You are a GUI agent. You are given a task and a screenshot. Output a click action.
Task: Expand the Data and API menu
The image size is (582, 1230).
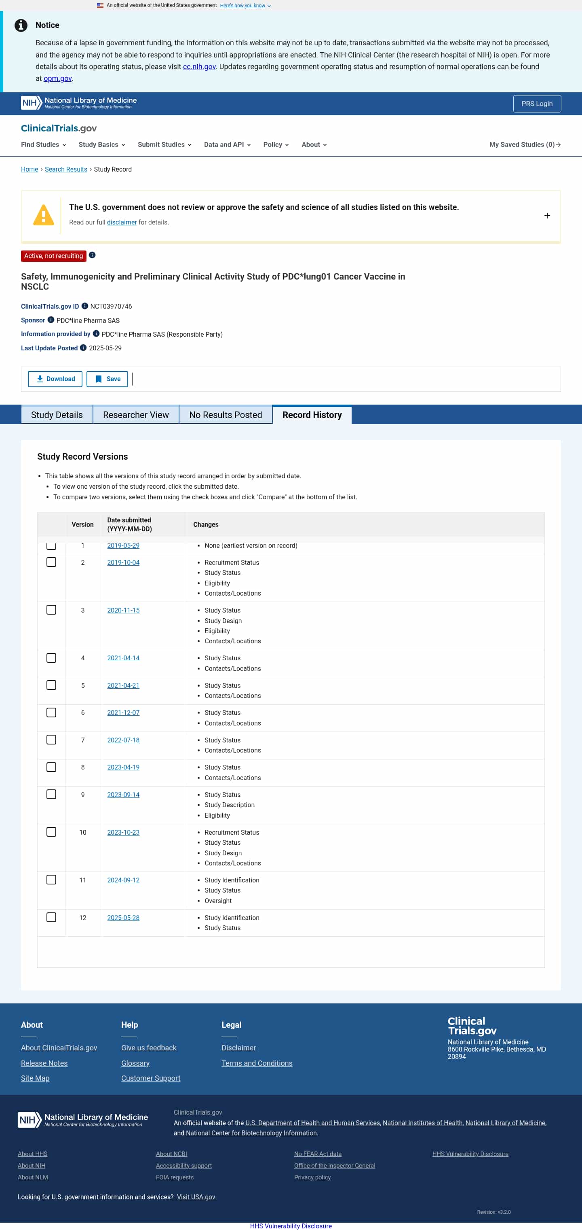coord(227,145)
